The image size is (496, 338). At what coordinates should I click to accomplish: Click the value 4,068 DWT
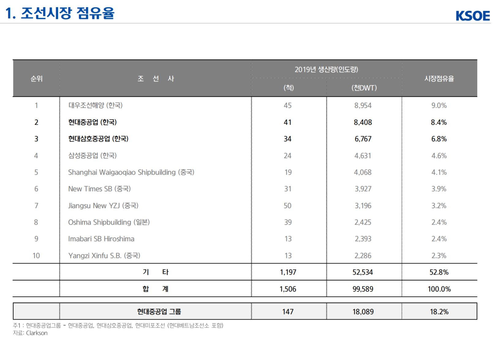point(363,172)
